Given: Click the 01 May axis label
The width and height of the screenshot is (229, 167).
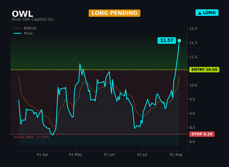Looking at the screenshot, I should 76,155.
